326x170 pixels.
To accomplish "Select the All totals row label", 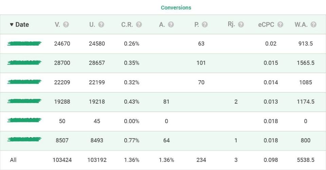I will click(x=13, y=160).
